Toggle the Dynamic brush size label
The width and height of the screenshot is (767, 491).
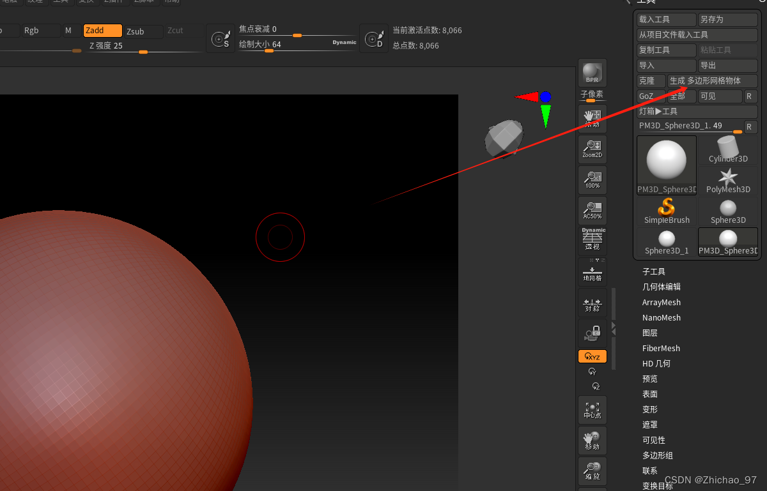click(345, 43)
